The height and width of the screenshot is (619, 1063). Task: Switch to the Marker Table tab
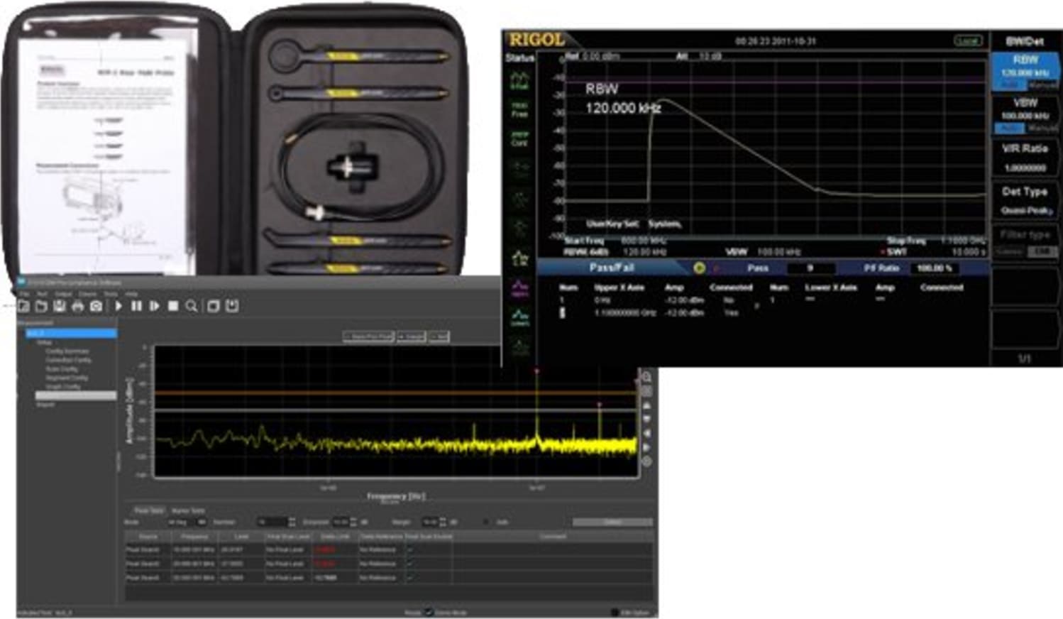[188, 510]
